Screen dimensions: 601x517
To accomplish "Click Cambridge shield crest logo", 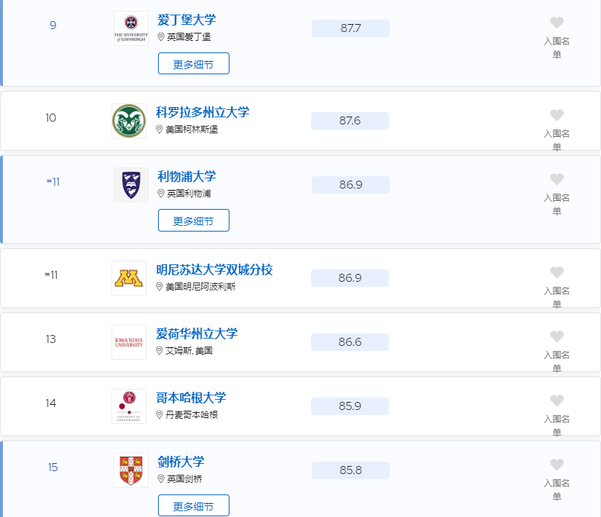I will pos(131,470).
